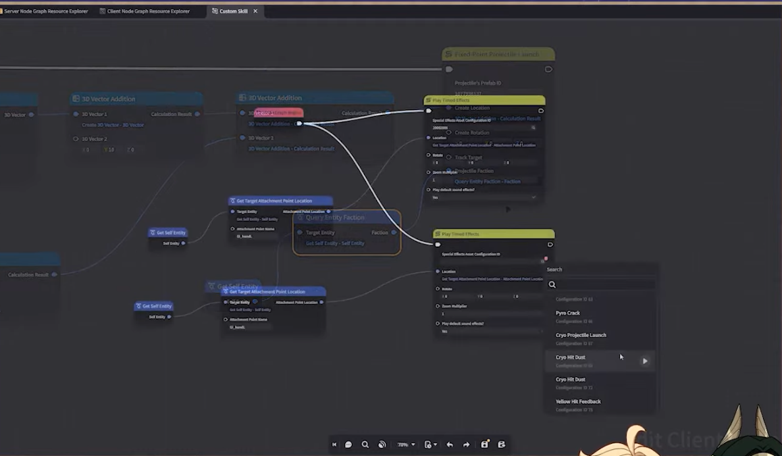
Task: Expand the history icon's dropdown arrow
Action: [436, 445]
